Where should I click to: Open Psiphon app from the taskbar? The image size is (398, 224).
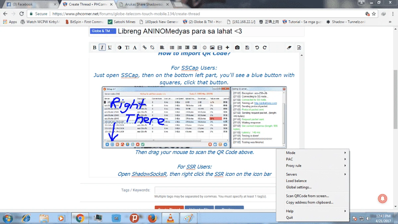tap(134, 218)
